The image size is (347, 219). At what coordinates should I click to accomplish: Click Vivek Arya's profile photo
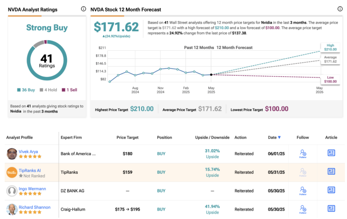point(12,153)
